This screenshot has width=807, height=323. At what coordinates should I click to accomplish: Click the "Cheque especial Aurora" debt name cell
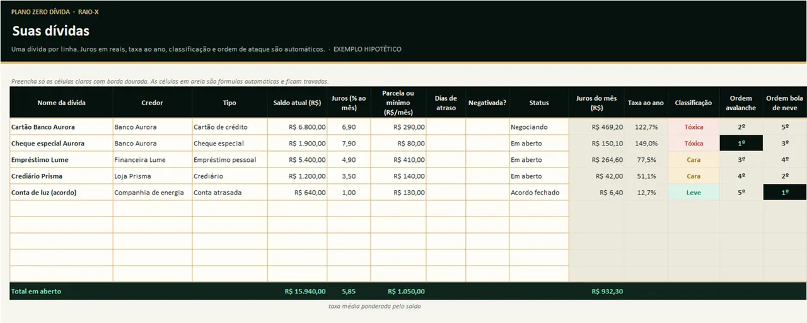(61, 143)
